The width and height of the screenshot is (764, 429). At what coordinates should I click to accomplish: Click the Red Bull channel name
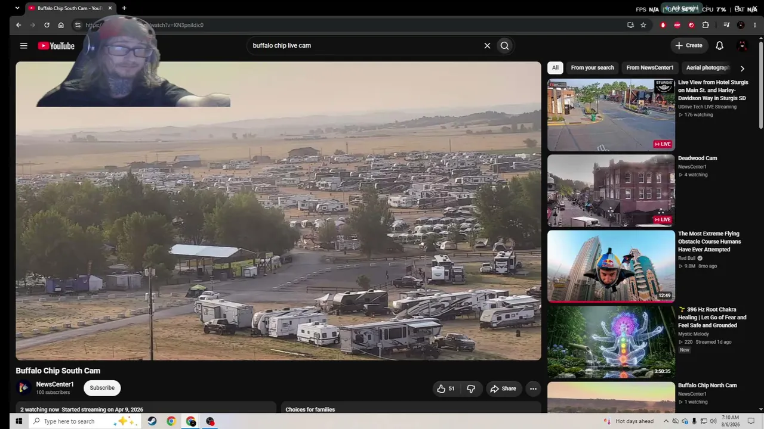(x=687, y=258)
